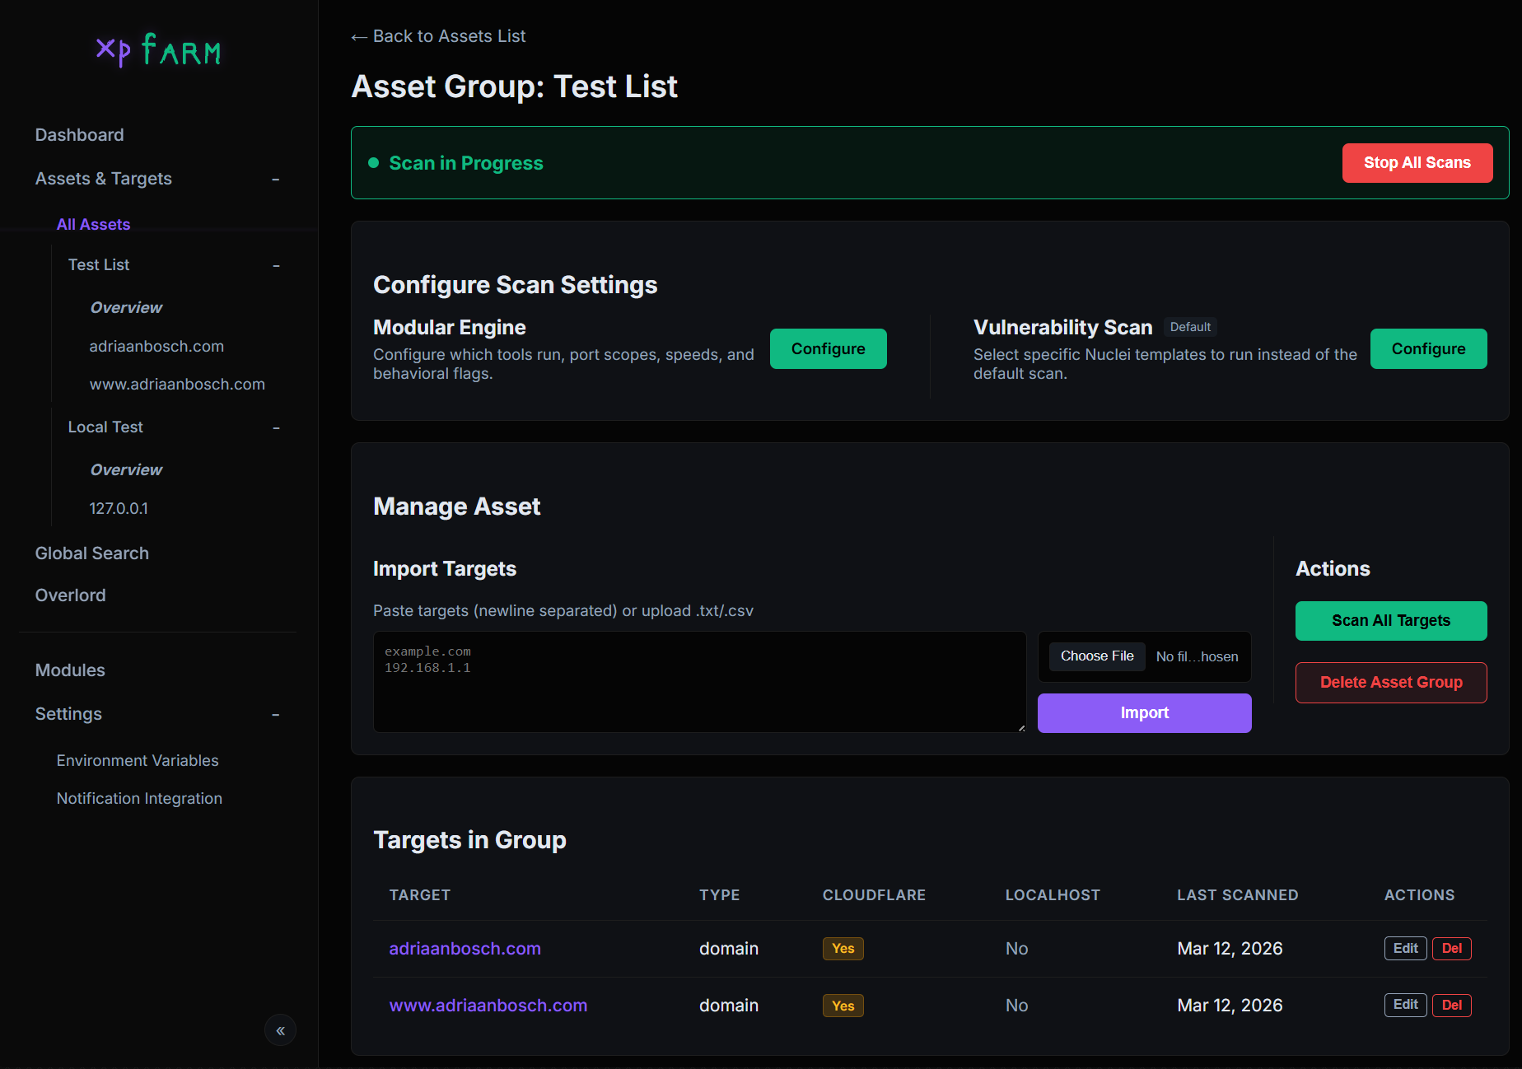Configure the Modular Engine settings

coord(828,349)
